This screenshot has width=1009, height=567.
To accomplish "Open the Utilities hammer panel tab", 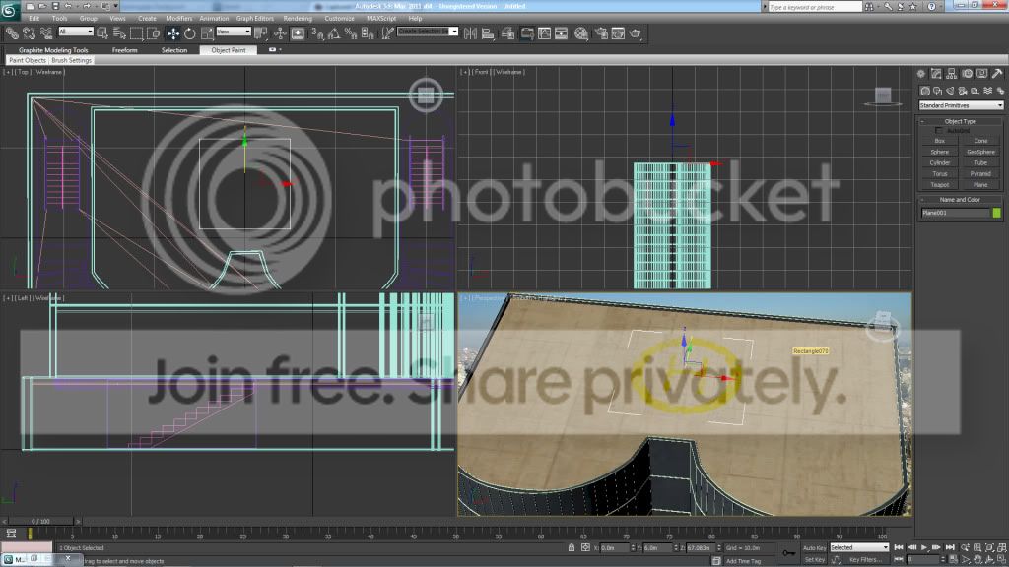I will click(997, 74).
